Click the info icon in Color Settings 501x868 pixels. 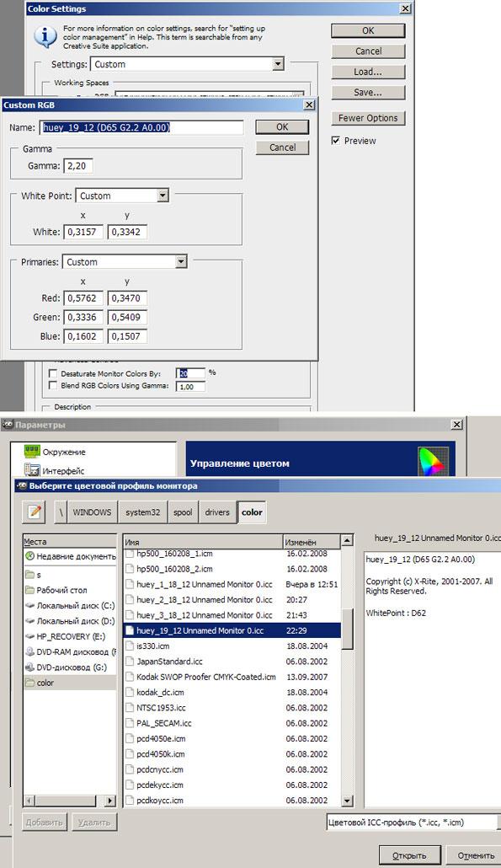pos(45,37)
